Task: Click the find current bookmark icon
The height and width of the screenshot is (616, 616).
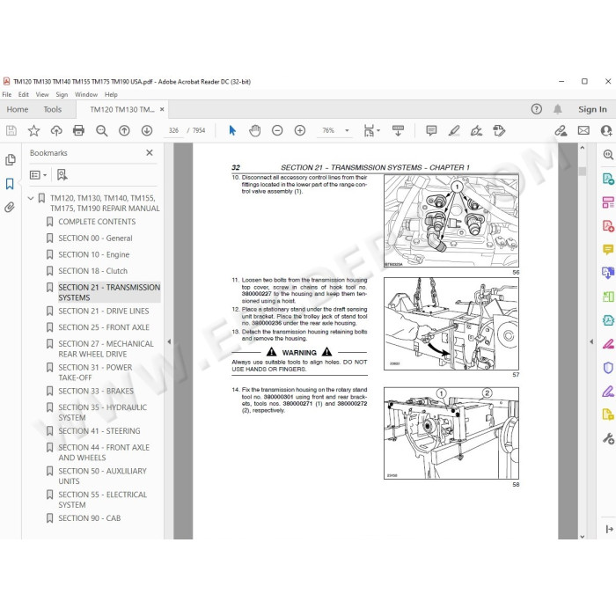Action: point(62,175)
